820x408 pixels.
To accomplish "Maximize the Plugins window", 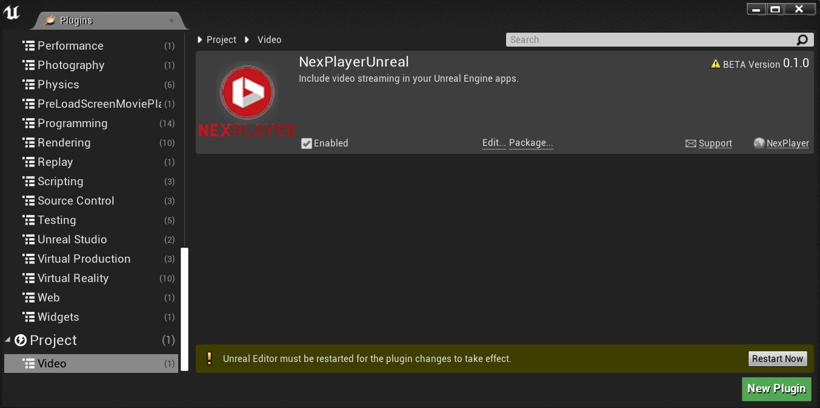I will [x=775, y=9].
